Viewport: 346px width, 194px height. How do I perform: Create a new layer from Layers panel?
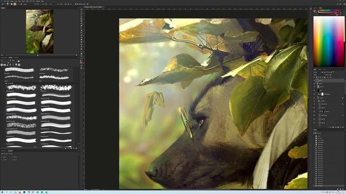click(341, 127)
